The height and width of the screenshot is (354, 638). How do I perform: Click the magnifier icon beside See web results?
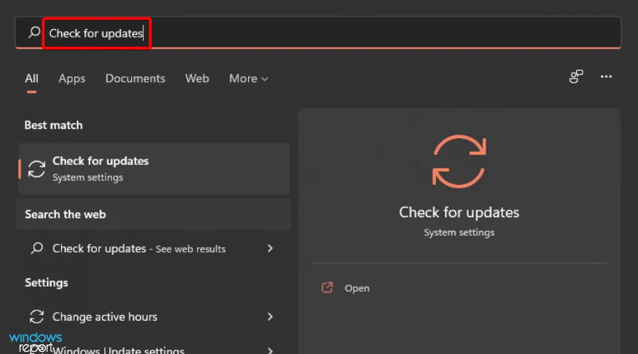[x=37, y=249]
